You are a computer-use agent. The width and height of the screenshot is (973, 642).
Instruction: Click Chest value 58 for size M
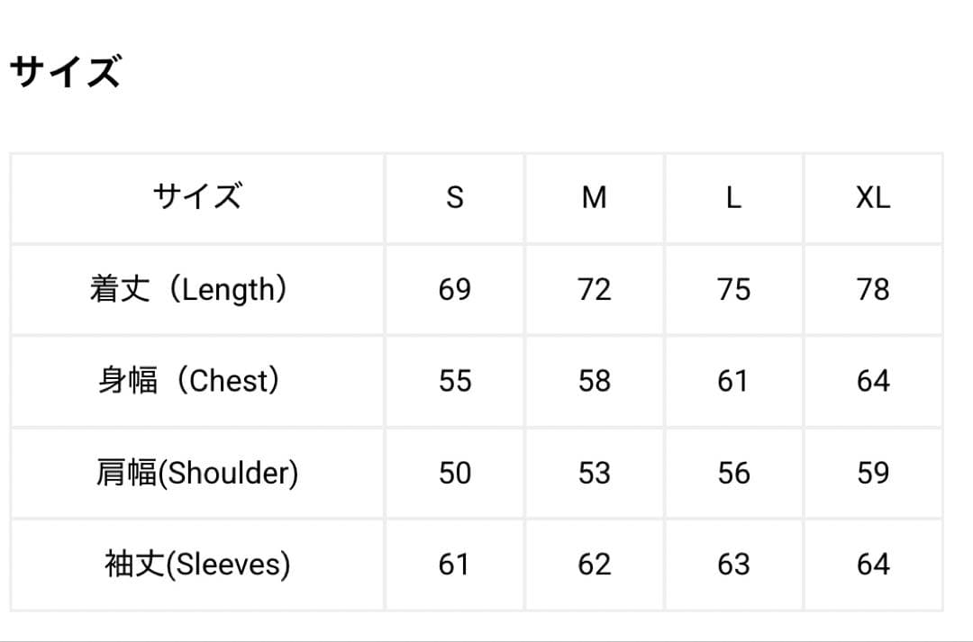pos(594,381)
